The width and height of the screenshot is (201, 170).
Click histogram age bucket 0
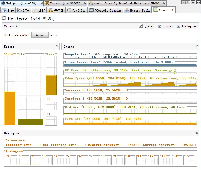12,160
